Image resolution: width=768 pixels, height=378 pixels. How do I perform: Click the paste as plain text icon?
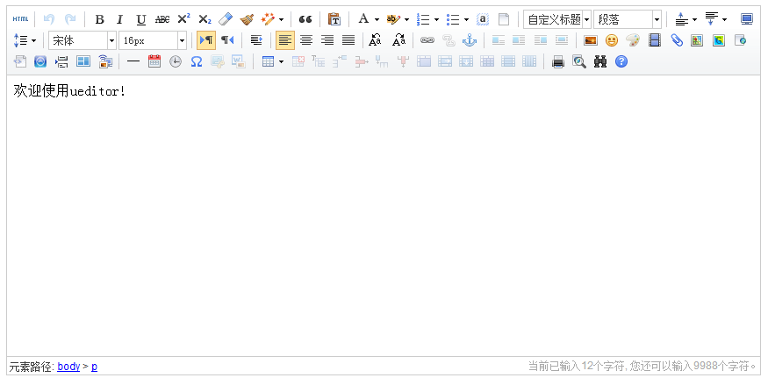click(334, 19)
